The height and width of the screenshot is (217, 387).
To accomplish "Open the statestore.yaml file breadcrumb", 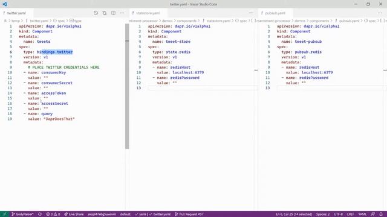I will (x=218, y=21).
